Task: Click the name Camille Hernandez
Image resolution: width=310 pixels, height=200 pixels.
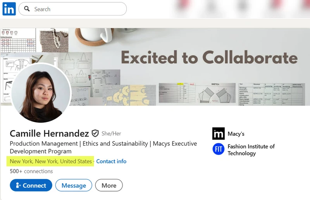Action: (x=49, y=133)
